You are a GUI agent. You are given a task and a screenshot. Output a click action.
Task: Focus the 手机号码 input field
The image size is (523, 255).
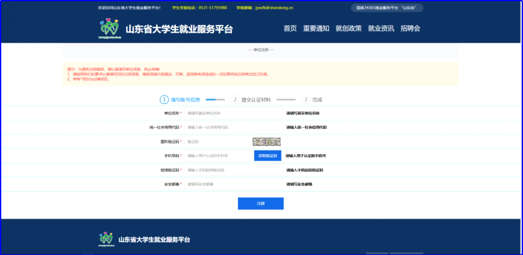pyautogui.click(x=218, y=155)
